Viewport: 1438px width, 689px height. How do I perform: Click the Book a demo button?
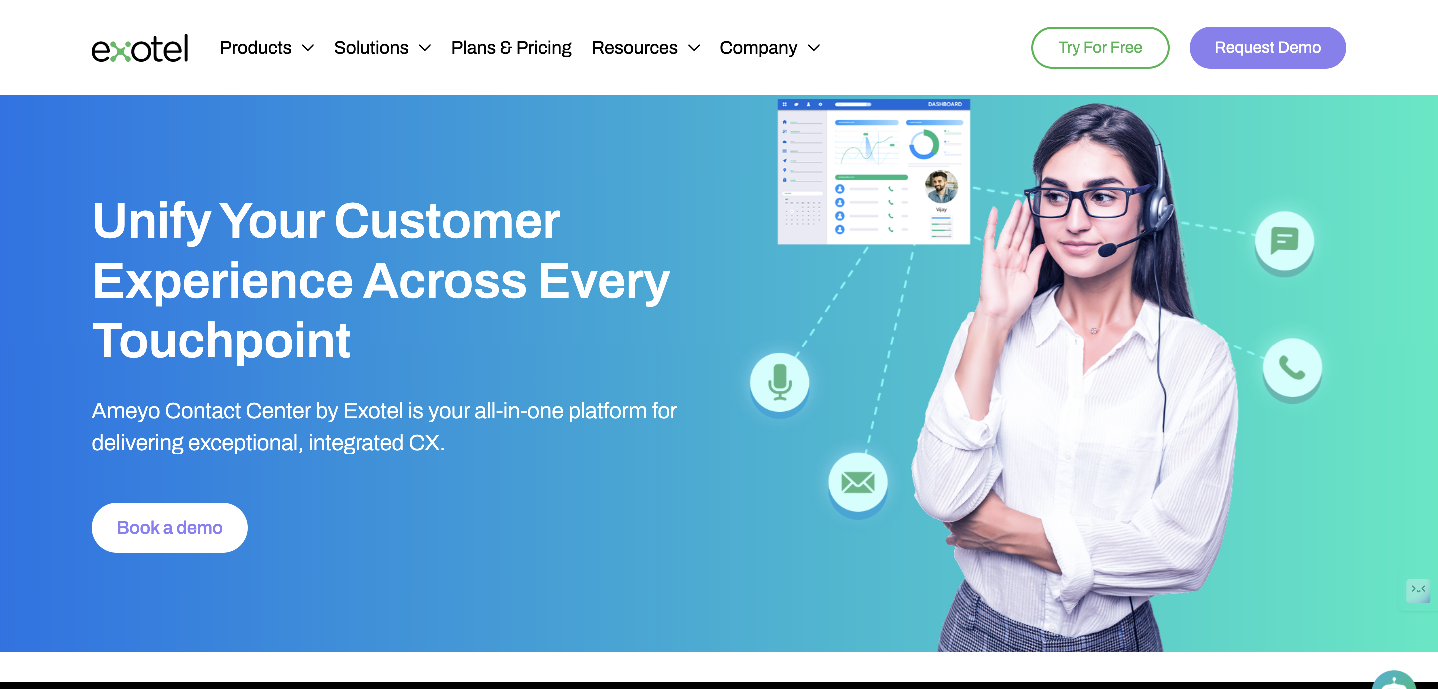[x=170, y=528]
